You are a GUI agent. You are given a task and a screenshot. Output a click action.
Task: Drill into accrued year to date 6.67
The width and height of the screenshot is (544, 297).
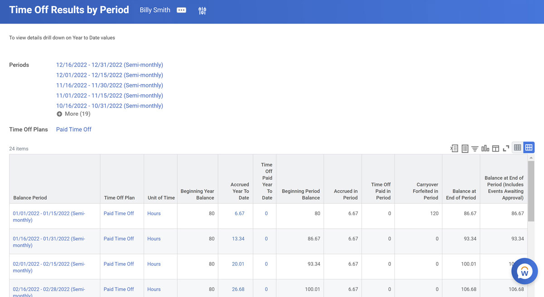coord(239,213)
